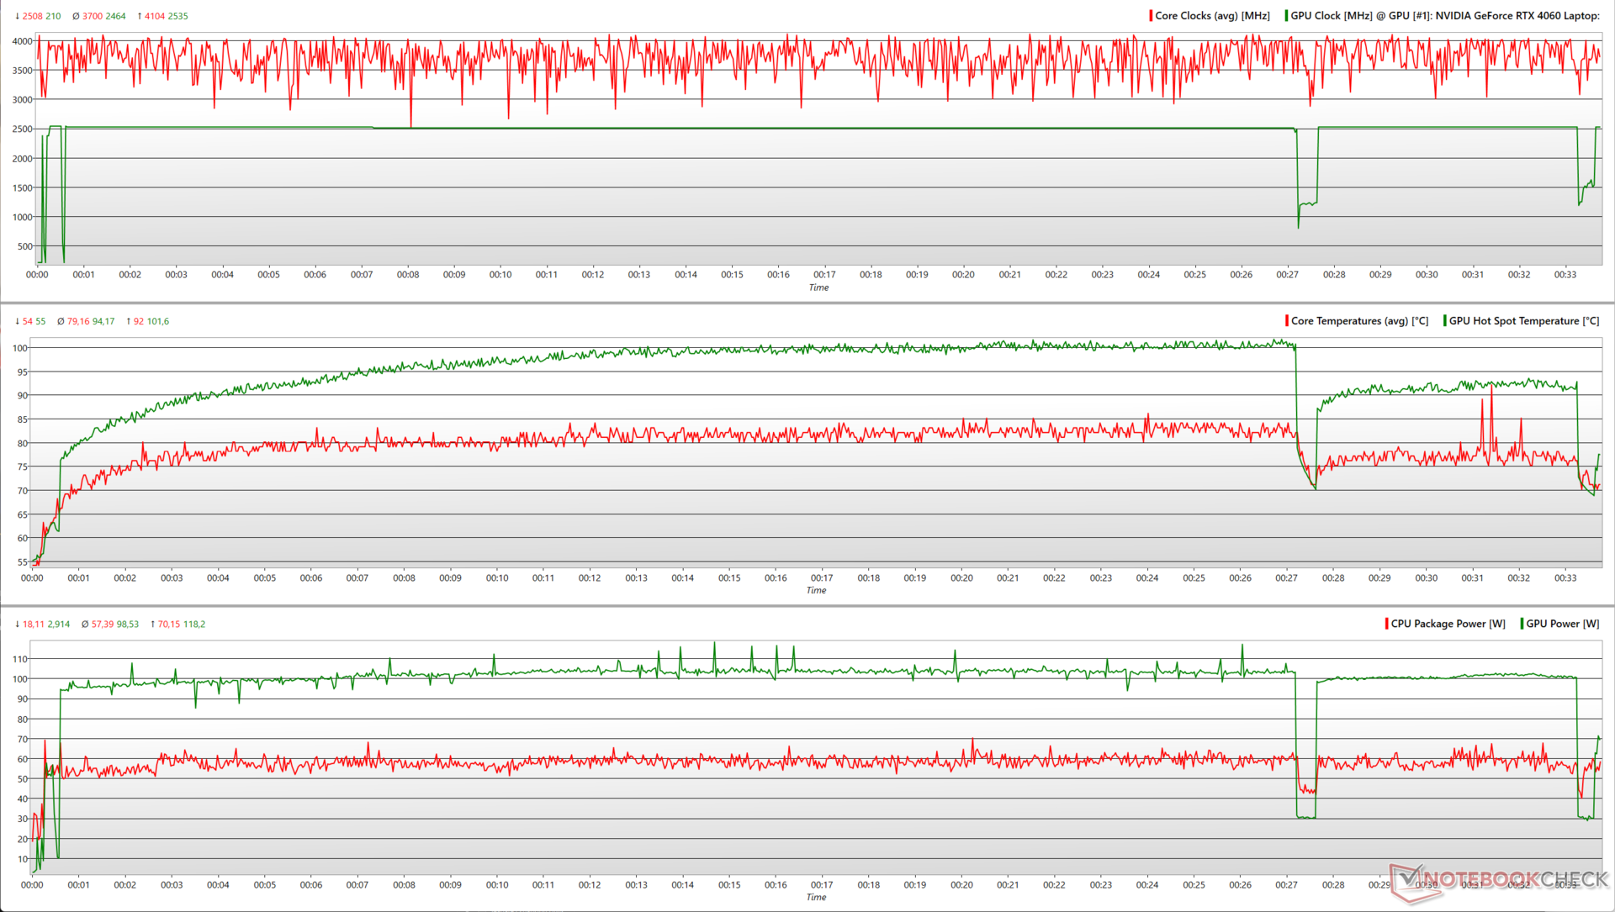Image resolution: width=1615 pixels, height=912 pixels.
Task: Click the maximum up-arrow icon above power chart
Action: (152, 624)
